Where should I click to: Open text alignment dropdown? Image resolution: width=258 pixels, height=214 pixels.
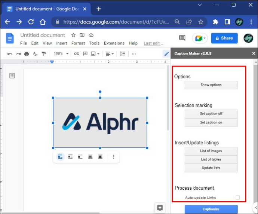pos(110,54)
